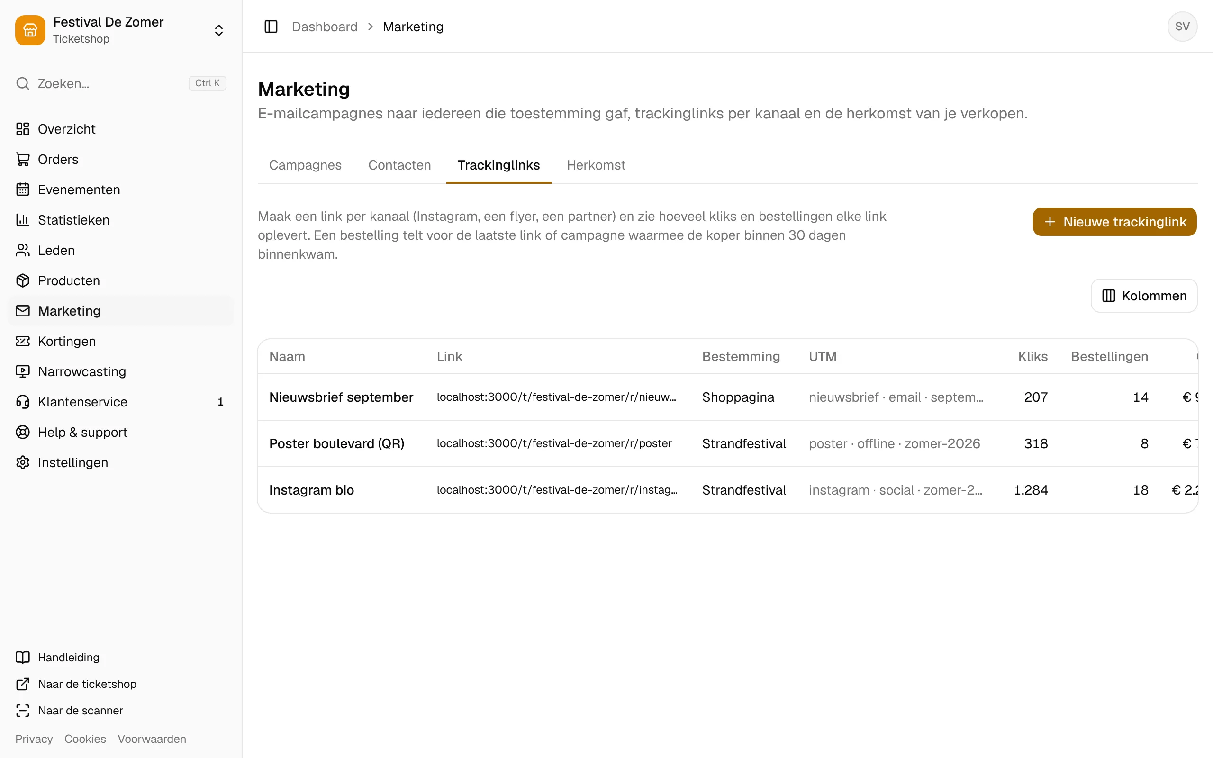Click the Marketing envelope icon
1213x758 pixels.
[x=23, y=311]
